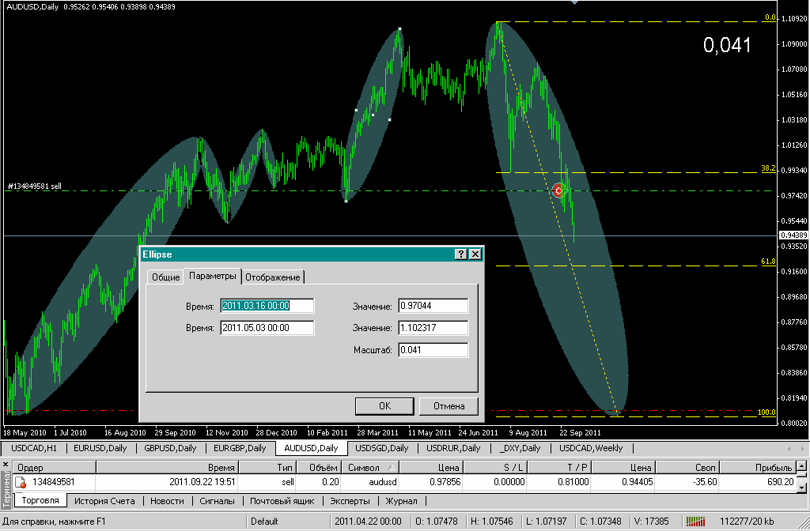Click the sell order icon beside 134849581
The width and height of the screenshot is (810, 531).
[x=21, y=481]
